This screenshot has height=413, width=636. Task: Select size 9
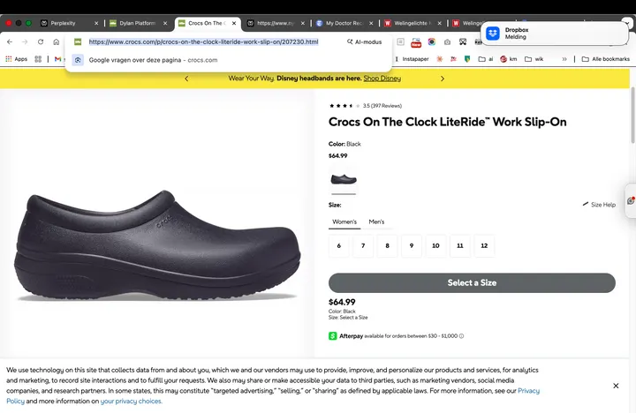click(411, 246)
